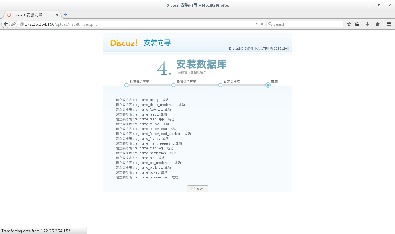This screenshot has height=234, width=395.
Task: Click 正在执行数据库安装 subtitle text
Action: pos(192,73)
